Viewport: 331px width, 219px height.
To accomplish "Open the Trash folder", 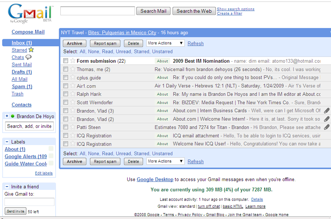I will coord(17,94).
